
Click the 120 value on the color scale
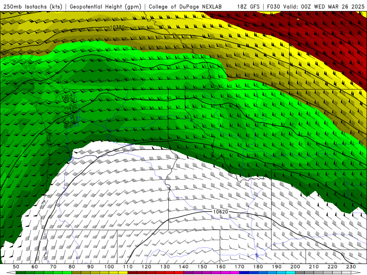(146, 267)
